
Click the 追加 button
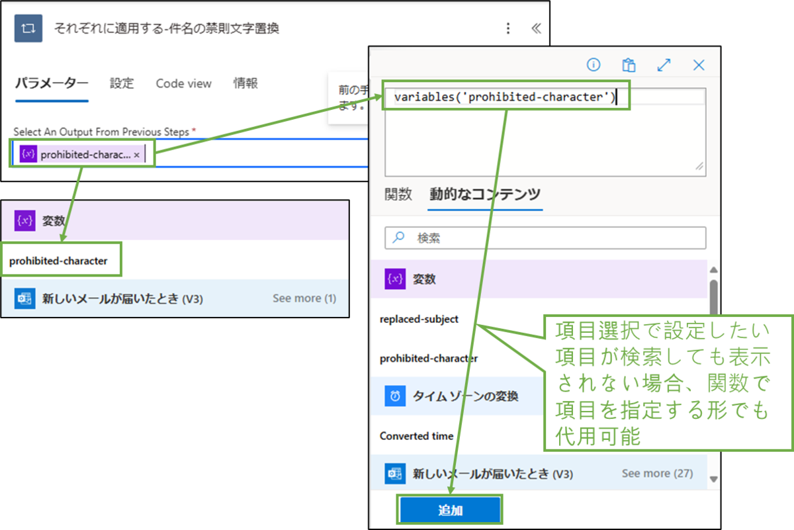coord(450,510)
